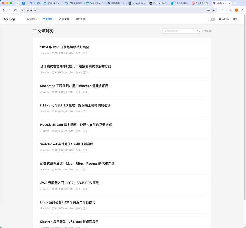
Task: Click the search magnifier button
Action: pos(198,31)
